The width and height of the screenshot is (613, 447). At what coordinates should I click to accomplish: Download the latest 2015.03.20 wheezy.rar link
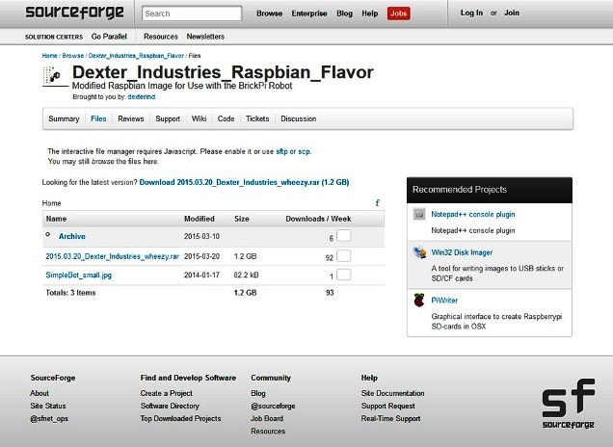coord(245,182)
